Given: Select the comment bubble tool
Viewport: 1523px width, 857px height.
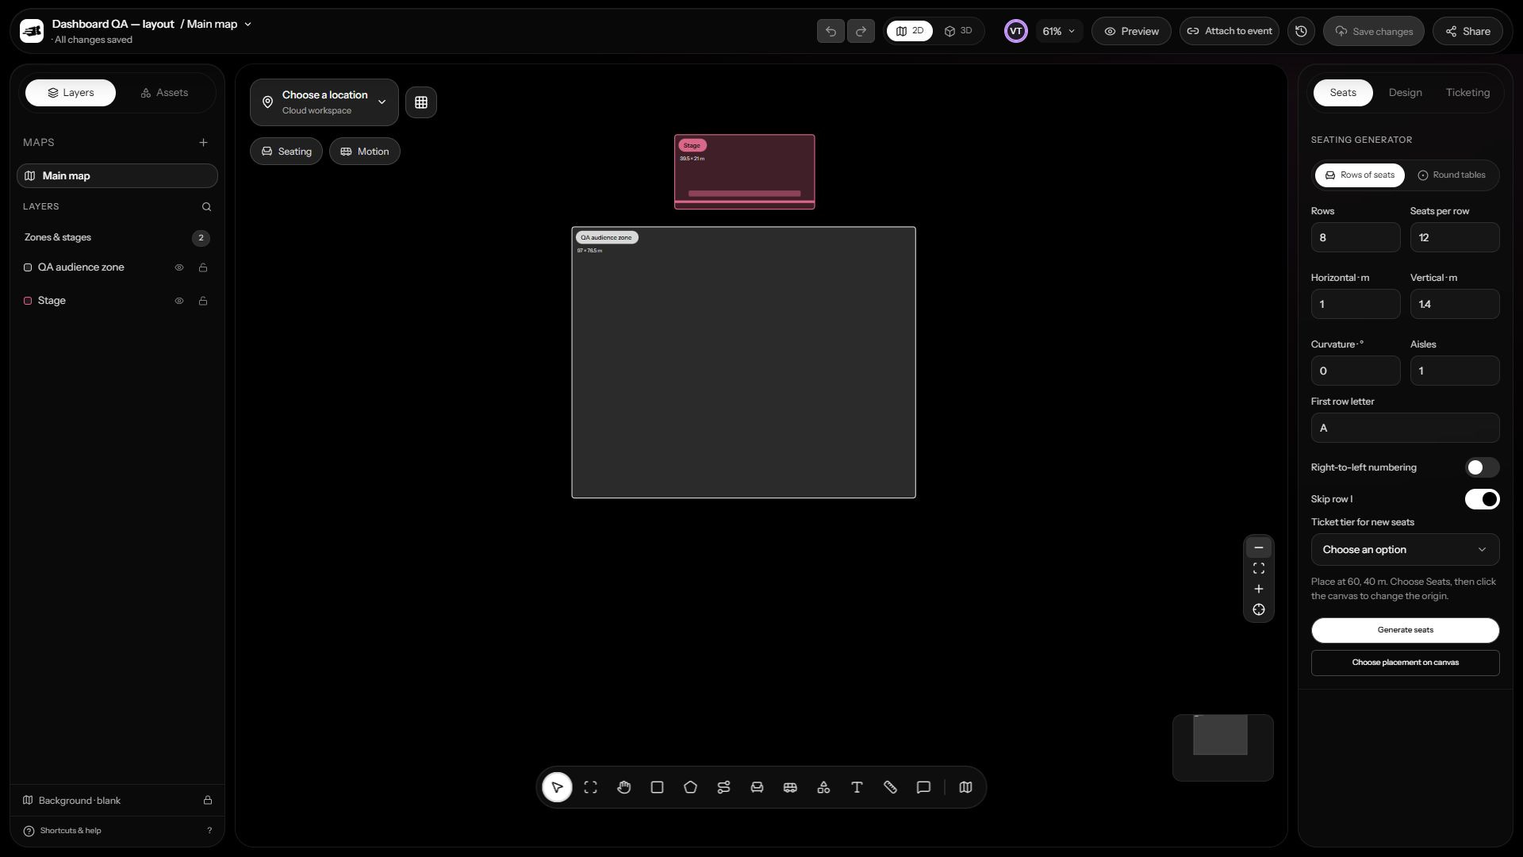Looking at the screenshot, I should [x=923, y=787].
